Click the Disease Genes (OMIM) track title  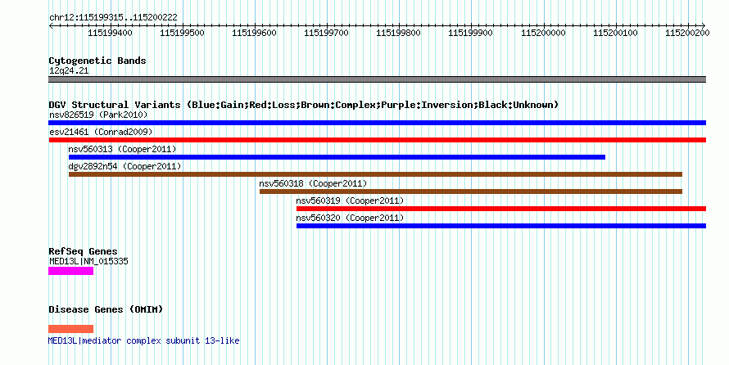[x=106, y=309]
